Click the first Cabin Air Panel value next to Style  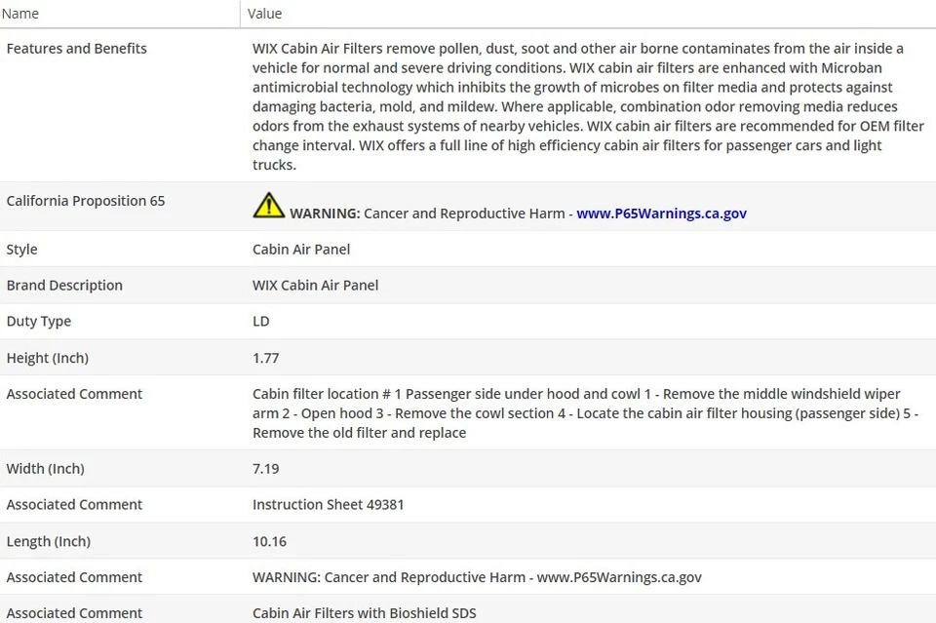coord(301,250)
